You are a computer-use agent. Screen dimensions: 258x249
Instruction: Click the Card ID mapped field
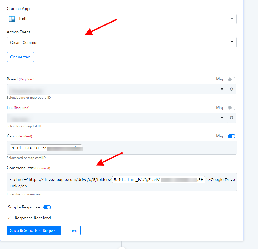coord(121,148)
